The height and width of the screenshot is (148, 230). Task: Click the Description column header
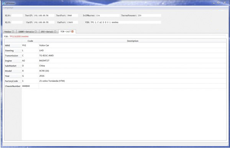pos(133,41)
